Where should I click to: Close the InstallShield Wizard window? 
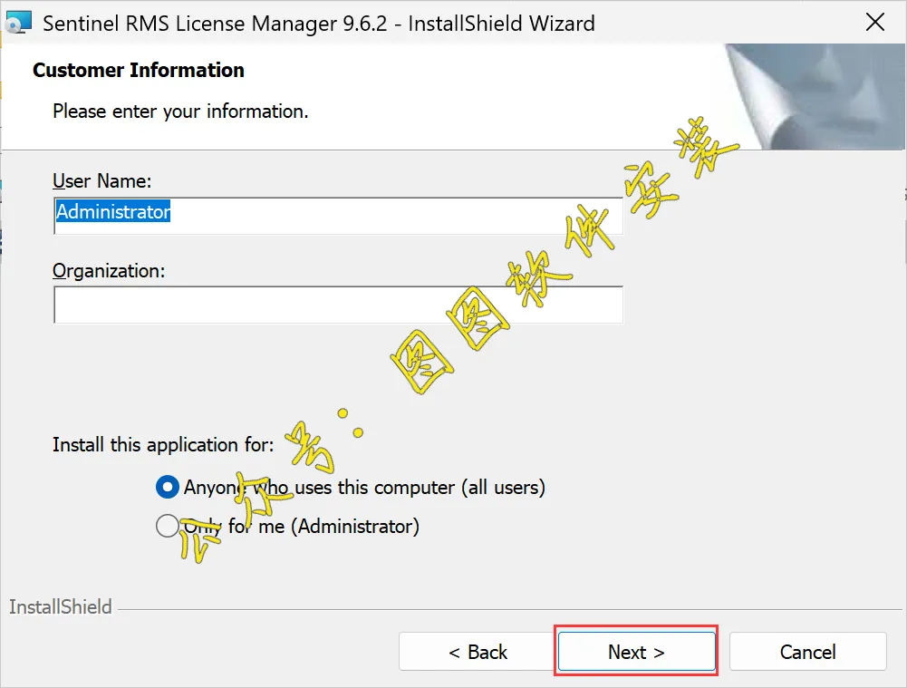coord(874,23)
